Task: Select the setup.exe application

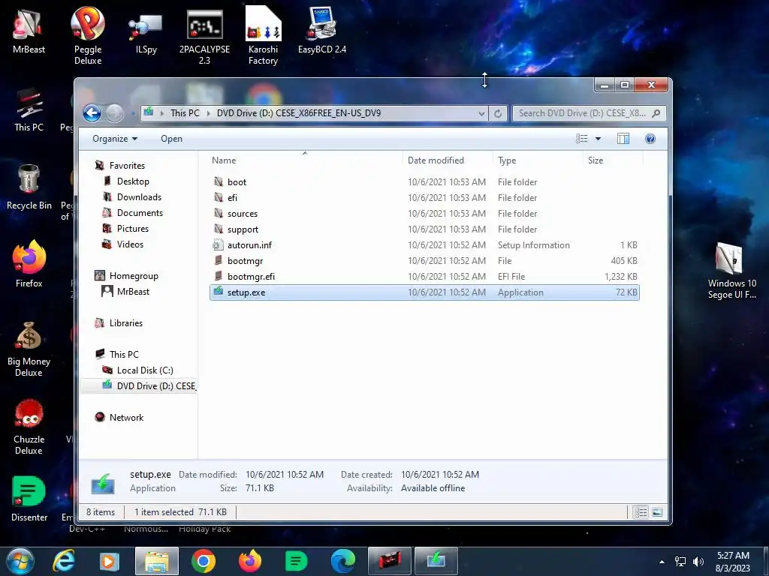Action: pos(424,292)
